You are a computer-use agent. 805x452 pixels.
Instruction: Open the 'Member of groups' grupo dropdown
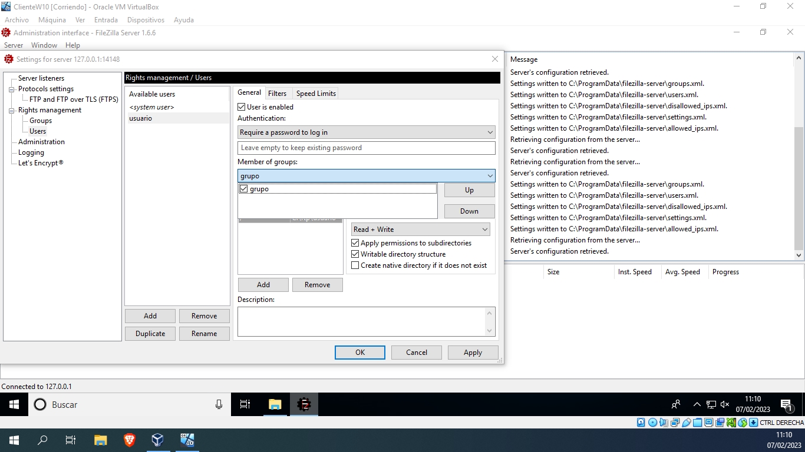366,175
